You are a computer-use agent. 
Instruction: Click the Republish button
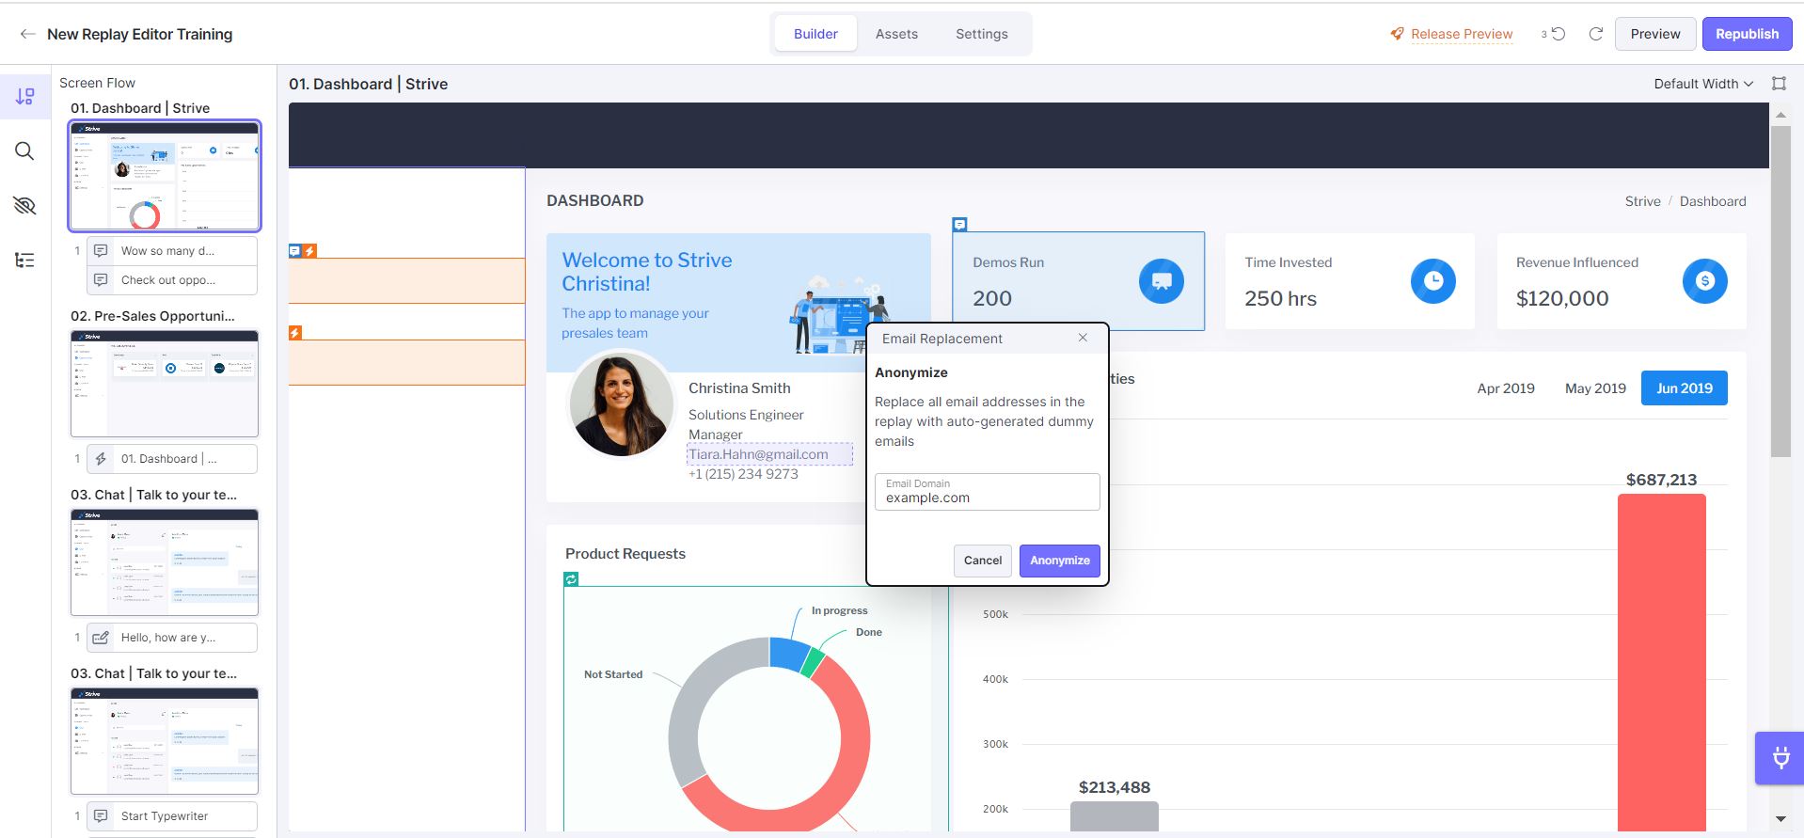[x=1747, y=34]
